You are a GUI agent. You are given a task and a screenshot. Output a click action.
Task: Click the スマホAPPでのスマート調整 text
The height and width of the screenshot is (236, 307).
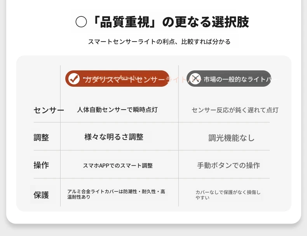(118, 166)
